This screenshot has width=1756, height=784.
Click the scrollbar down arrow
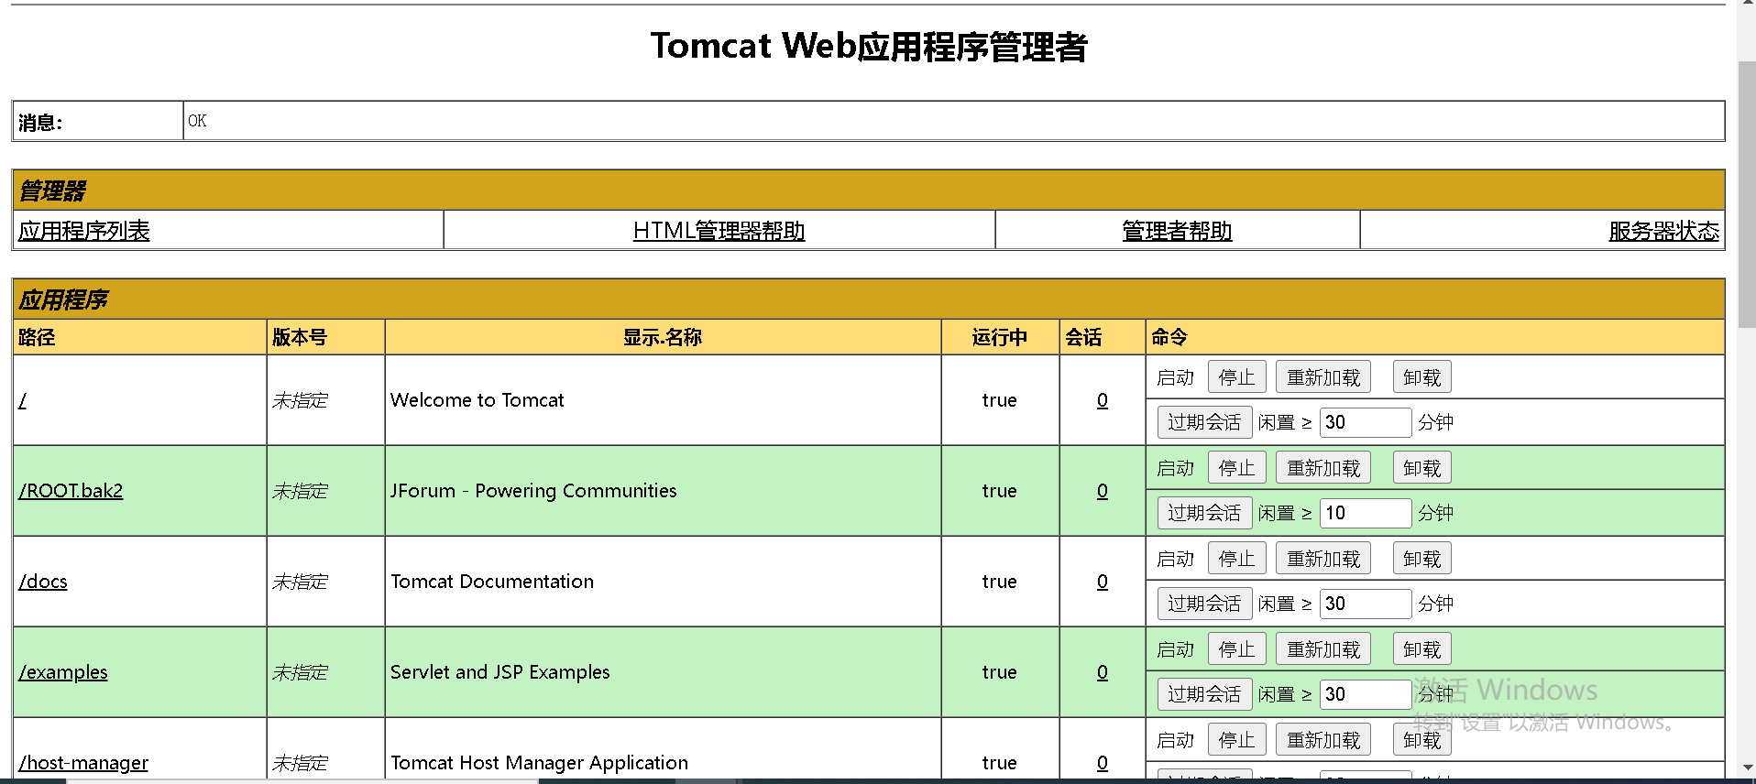click(1747, 768)
